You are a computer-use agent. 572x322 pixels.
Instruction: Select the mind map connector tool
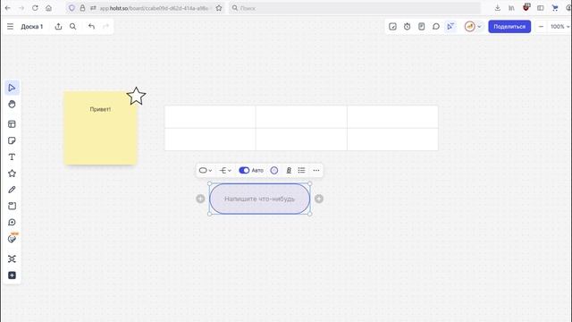tap(12, 258)
